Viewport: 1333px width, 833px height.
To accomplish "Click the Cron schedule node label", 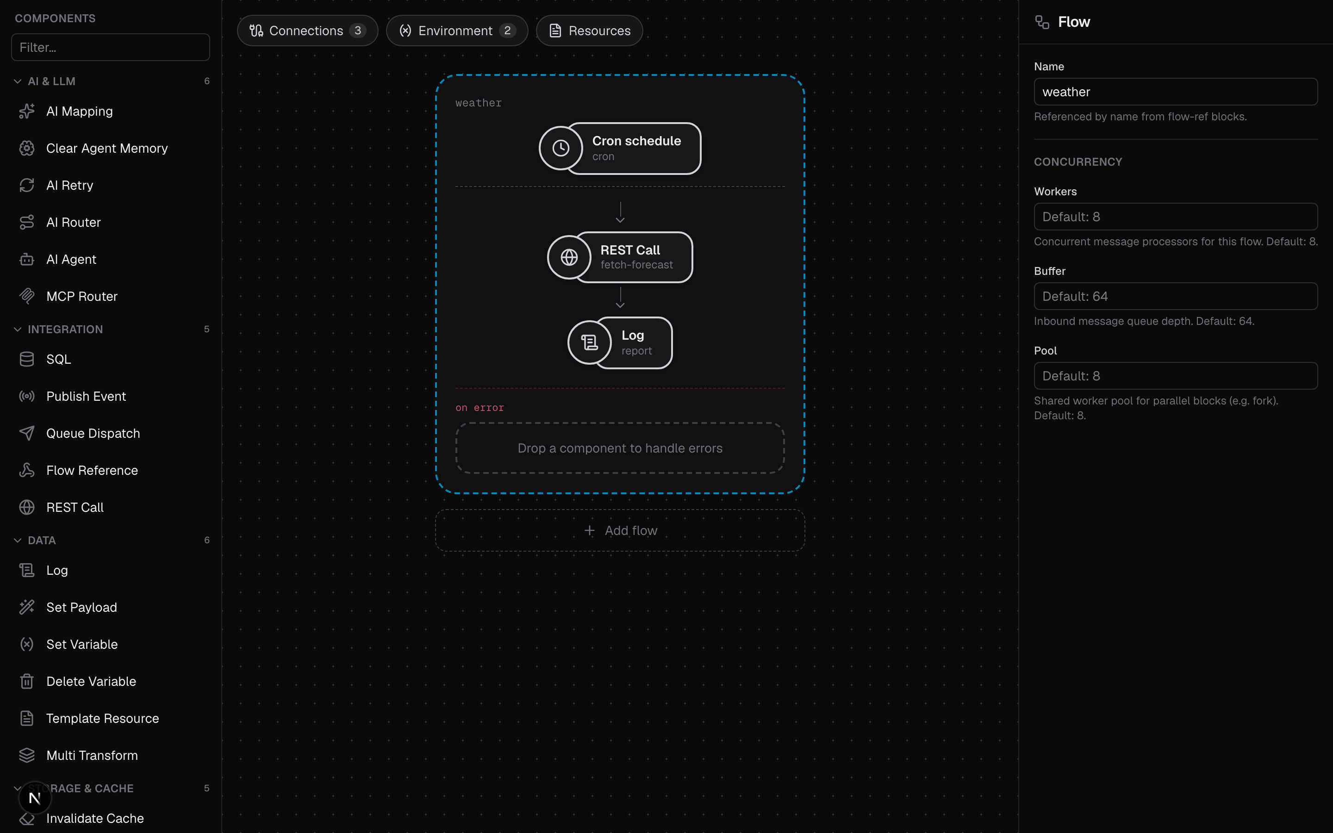I will [637, 141].
